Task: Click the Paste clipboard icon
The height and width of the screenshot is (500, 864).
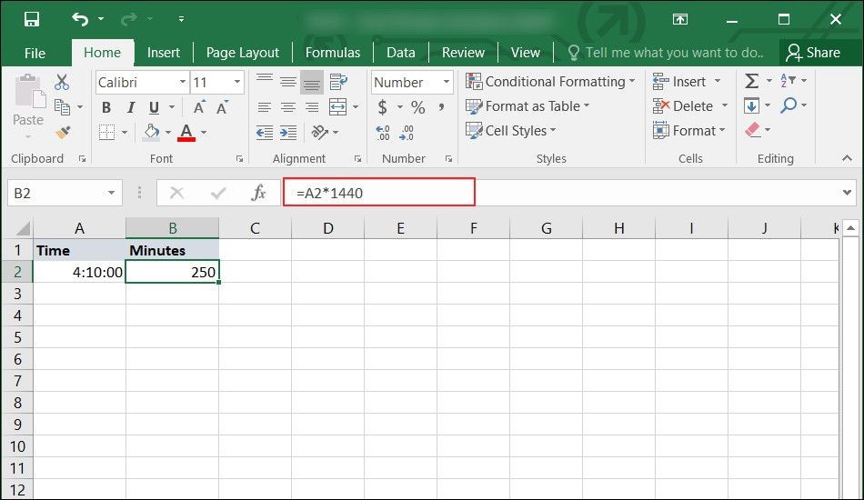Action: tap(29, 91)
